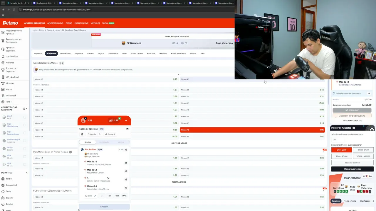Click the info icon next to Goles totales Más/Menos
This screenshot has width=376, height=211.
tap(60, 63)
